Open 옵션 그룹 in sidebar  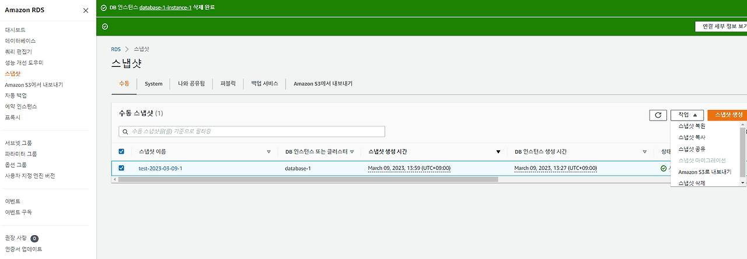[16, 165]
